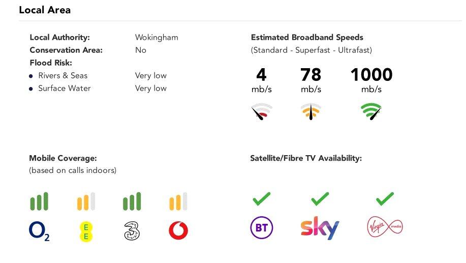Click the orange superfast speed gauge icon
The height and width of the screenshot is (263, 466).
[310, 111]
